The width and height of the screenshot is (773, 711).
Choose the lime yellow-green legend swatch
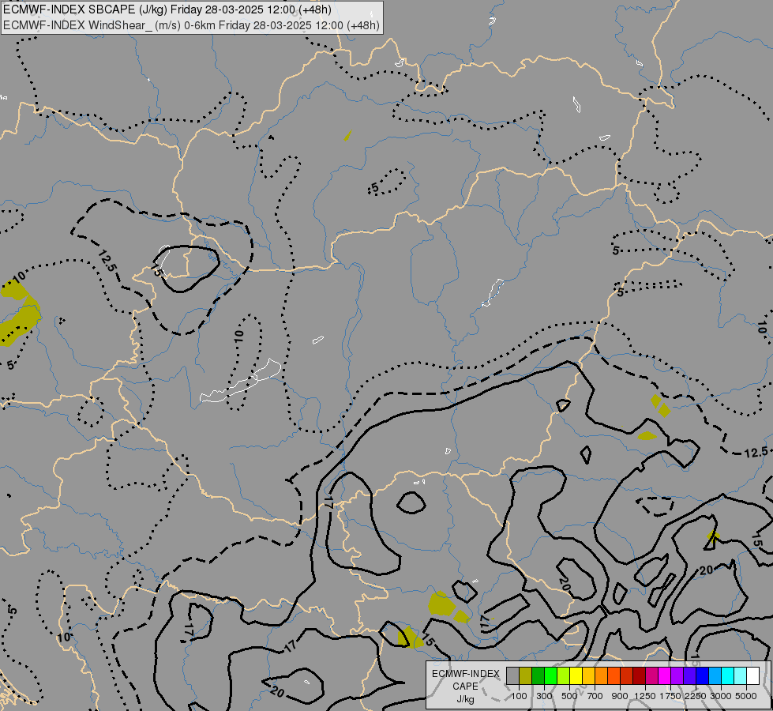[564, 676]
